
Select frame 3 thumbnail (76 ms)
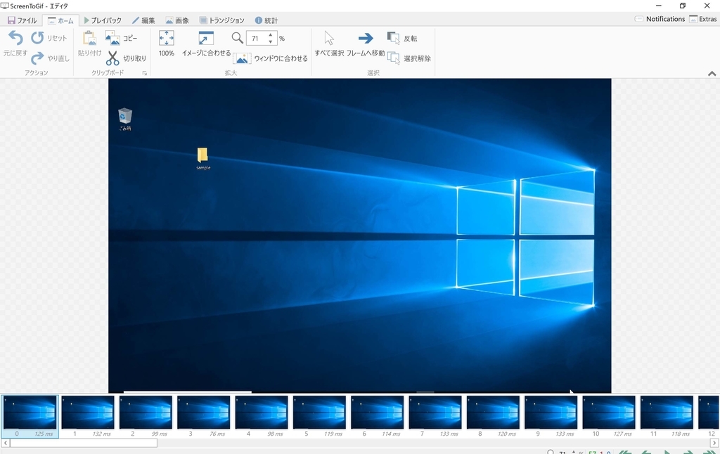pyautogui.click(x=203, y=416)
